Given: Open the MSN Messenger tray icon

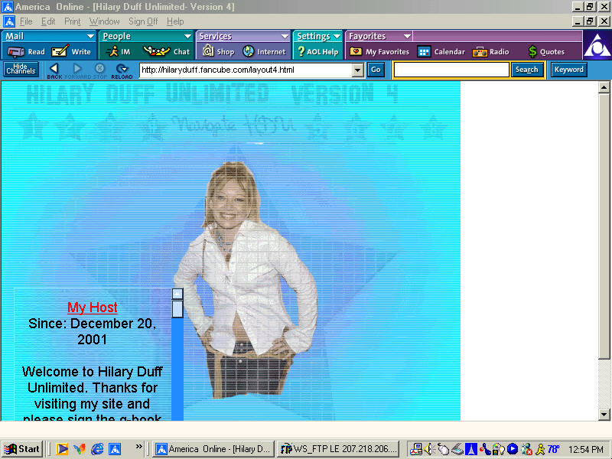Looking at the screenshot, I should [x=526, y=449].
